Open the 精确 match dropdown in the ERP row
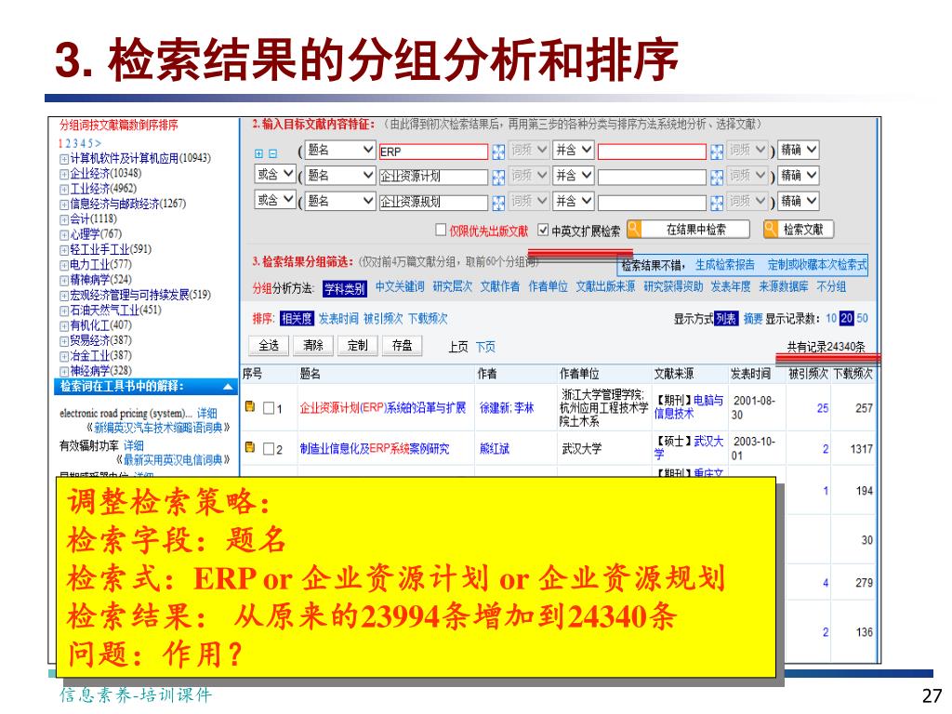This screenshot has height=714, width=952. 798,150
